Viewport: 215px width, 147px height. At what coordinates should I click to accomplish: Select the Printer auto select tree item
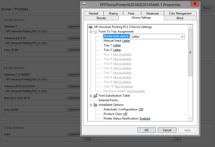click(x=116, y=36)
